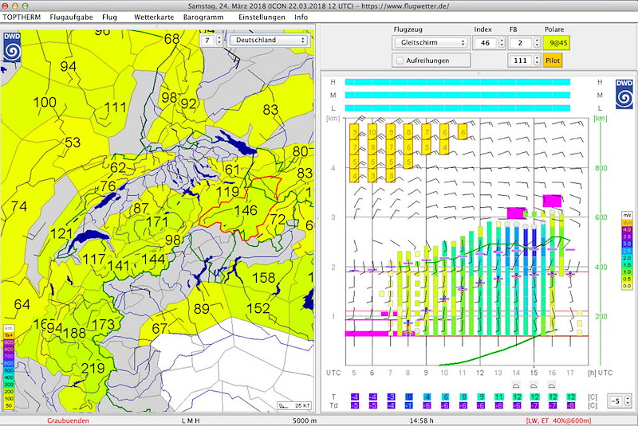Click the 2.0 cyan m/s legend swatch
Viewport: 638px width, 426px height.
point(627,258)
